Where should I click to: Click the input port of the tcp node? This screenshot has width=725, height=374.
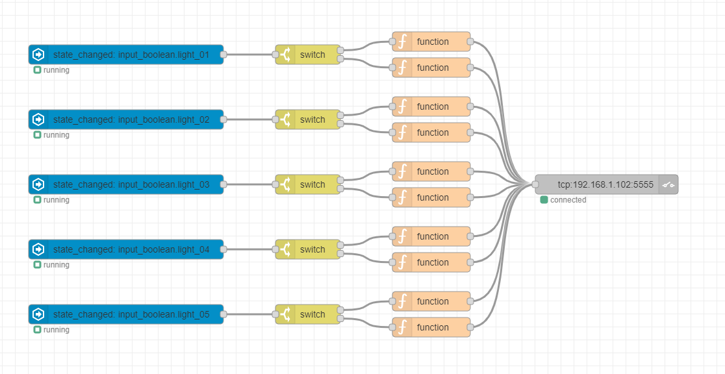[x=535, y=184]
